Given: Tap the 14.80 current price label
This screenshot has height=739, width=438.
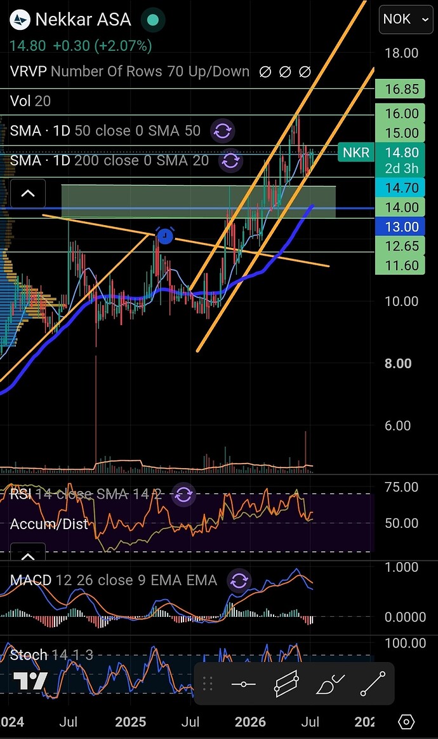Looking at the screenshot, I should point(401,153).
